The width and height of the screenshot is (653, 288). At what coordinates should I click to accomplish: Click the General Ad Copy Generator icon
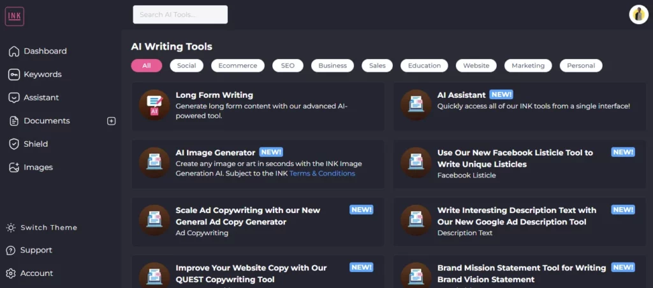point(154,221)
